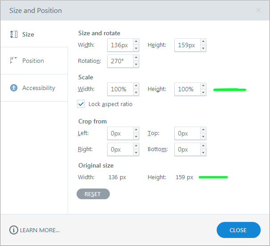This screenshot has height=246, width=270.
Task: Click the Learn More info icon
Action: point(14,230)
